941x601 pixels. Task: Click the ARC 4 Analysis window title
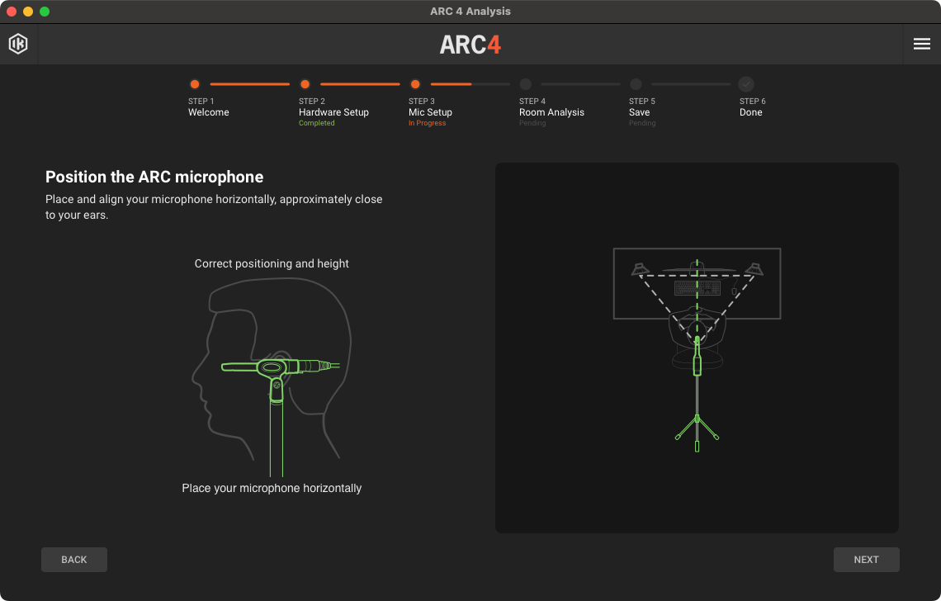click(x=470, y=12)
